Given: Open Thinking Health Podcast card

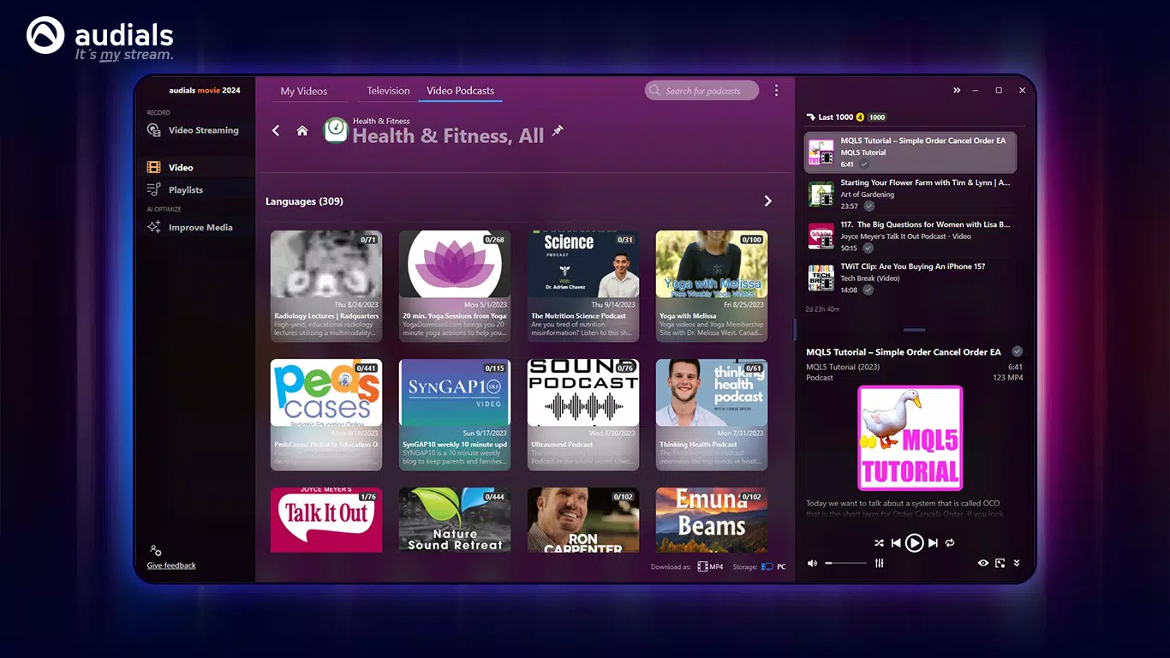Looking at the screenshot, I should point(712,415).
